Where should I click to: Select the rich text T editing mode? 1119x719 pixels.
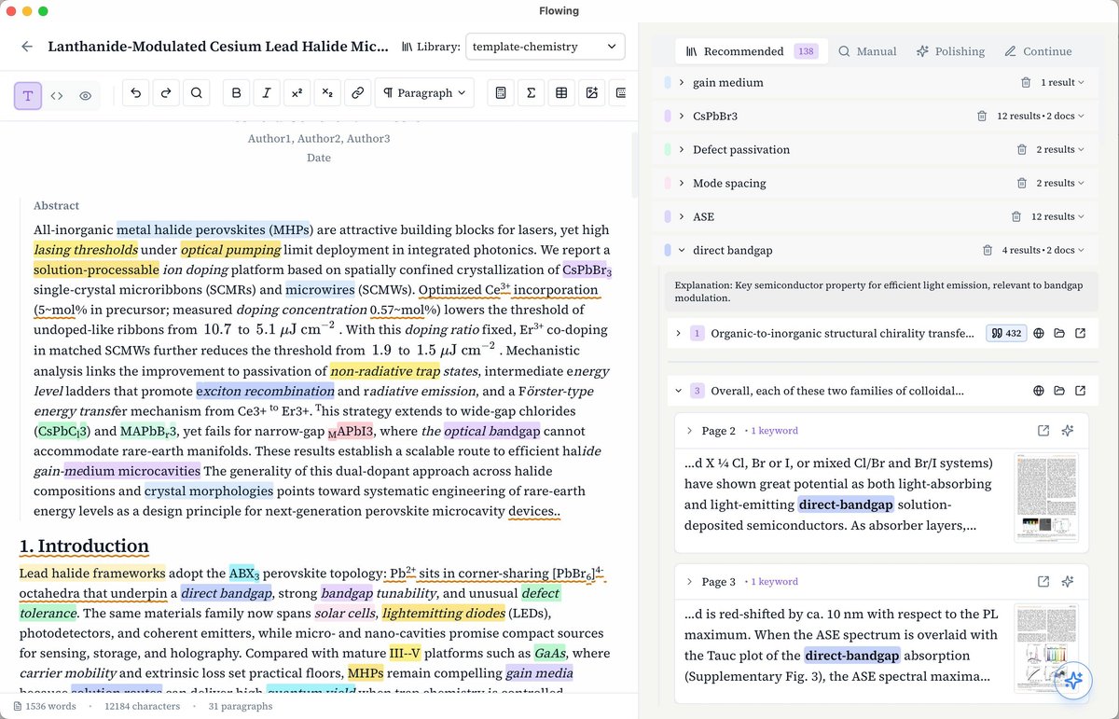(x=28, y=95)
